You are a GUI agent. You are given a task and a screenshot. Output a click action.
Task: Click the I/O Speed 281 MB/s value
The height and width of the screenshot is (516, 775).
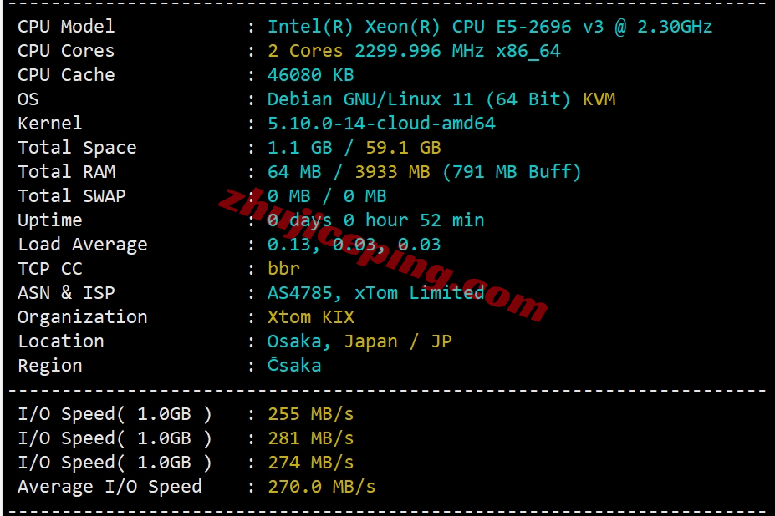tap(310, 438)
